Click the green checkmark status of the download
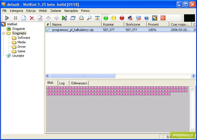Viewport: 197px width, 140px height. pyautogui.click(x=48, y=30)
